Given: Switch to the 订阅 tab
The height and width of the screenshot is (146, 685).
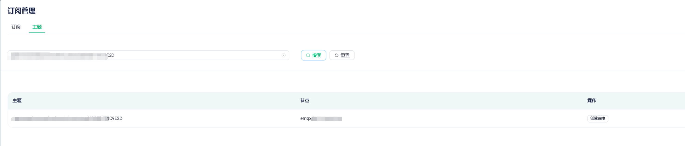Looking at the screenshot, I should (16, 27).
